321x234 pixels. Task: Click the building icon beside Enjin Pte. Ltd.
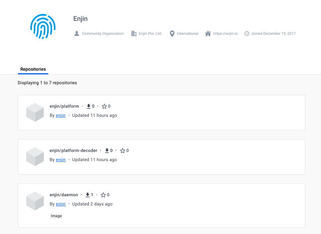click(x=134, y=33)
